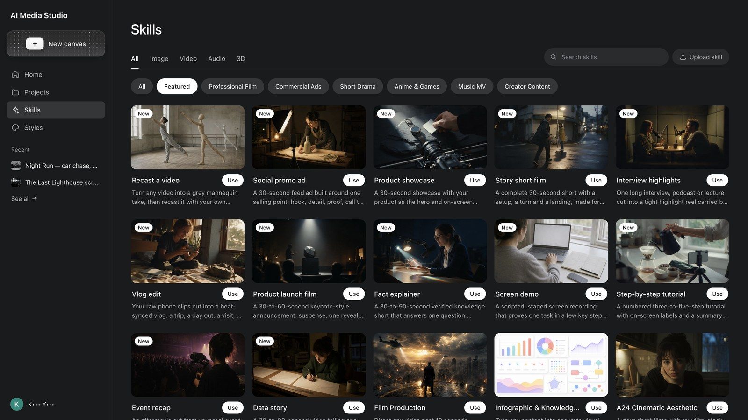Use the Vlog edit skill
748x420 pixels.
(x=233, y=294)
